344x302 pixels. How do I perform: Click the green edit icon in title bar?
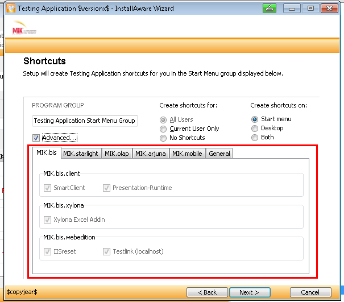pyautogui.click(x=269, y=9)
